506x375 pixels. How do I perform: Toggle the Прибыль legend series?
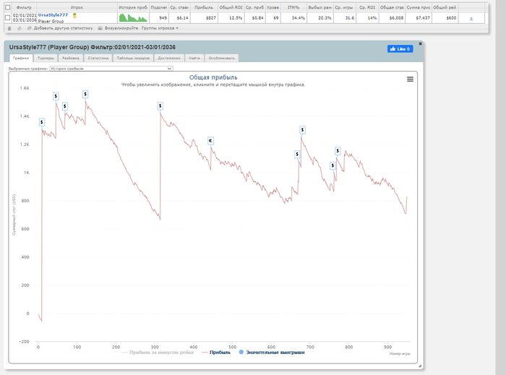pyautogui.click(x=216, y=353)
